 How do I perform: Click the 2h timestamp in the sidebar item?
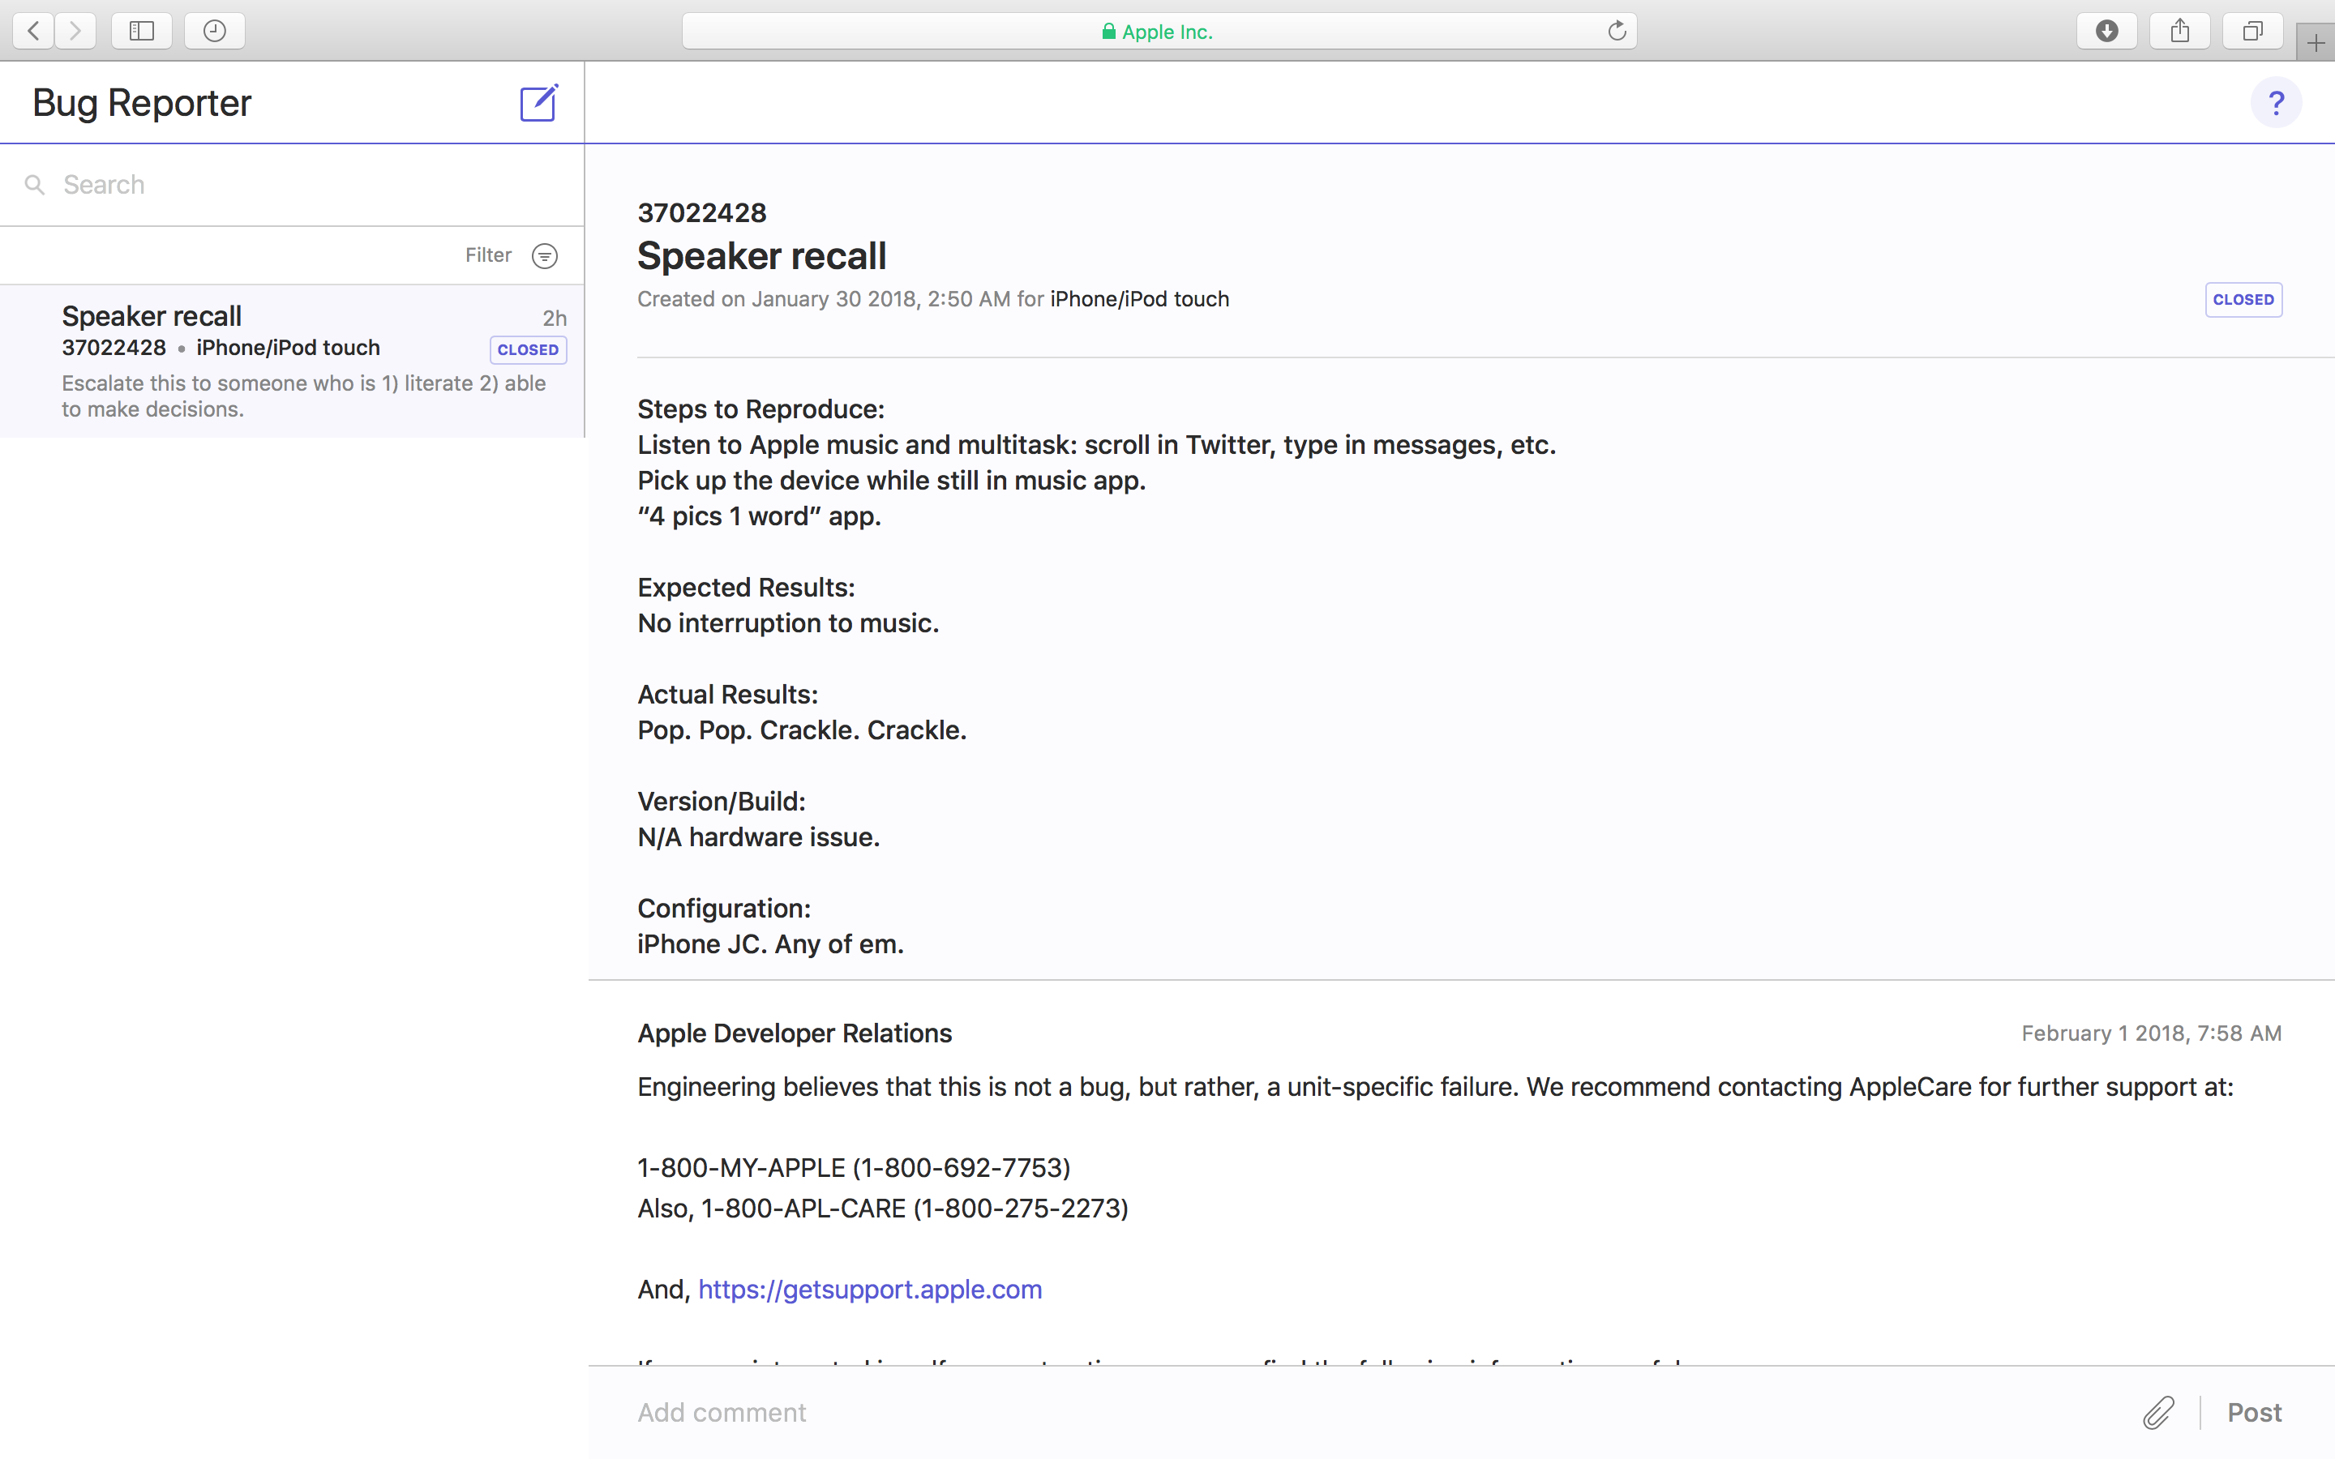554,319
